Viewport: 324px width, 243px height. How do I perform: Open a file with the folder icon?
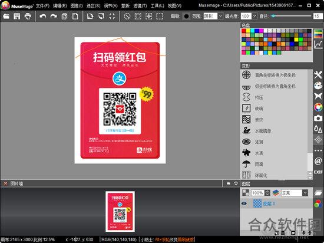coord(6,16)
